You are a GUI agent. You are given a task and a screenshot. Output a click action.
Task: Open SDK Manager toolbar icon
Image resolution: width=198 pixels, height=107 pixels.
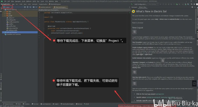tap(188, 4)
